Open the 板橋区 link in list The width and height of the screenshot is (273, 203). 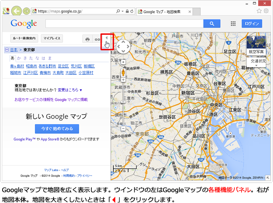click(x=89, y=66)
